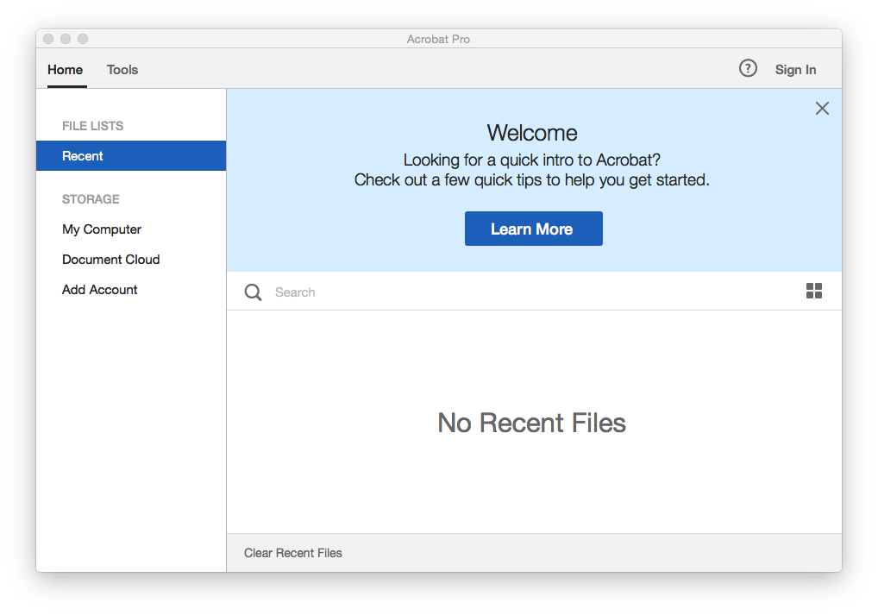
Task: Click the window zoom button
Action: pyautogui.click(x=83, y=39)
